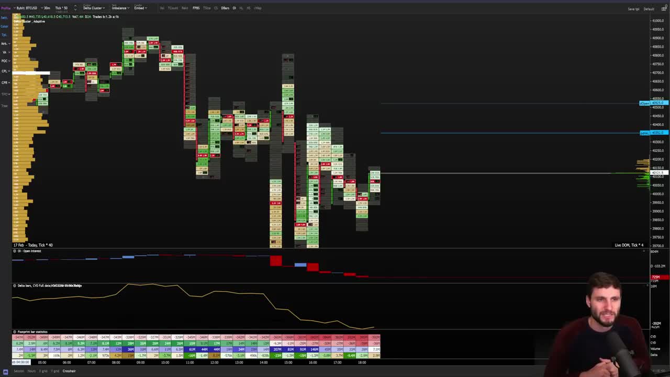The image size is (670, 377).
Task: Click the large red open interest bar
Action: (276, 260)
